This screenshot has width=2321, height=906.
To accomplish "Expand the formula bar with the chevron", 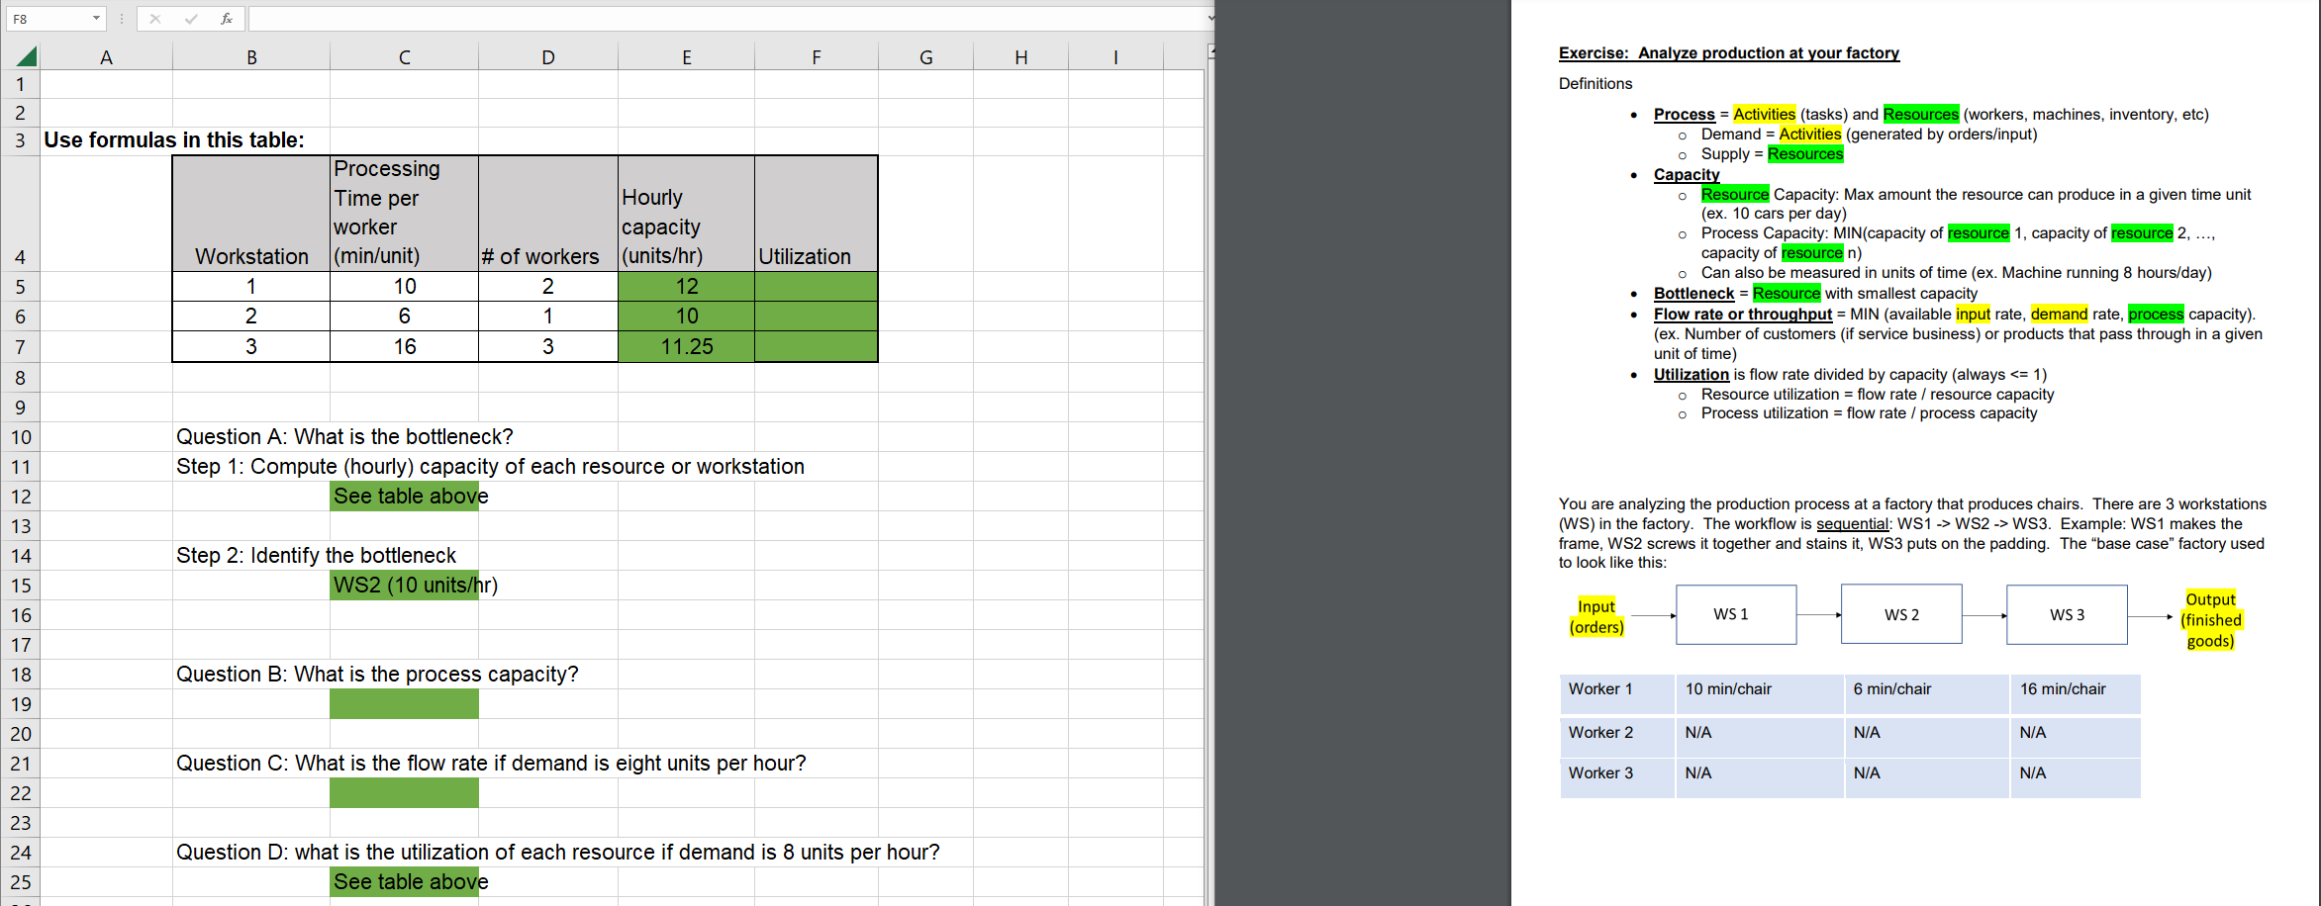I will [1210, 19].
